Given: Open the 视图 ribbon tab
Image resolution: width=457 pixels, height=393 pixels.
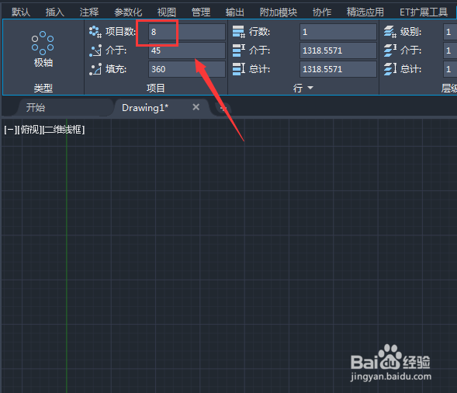Looking at the screenshot, I should pos(167,12).
